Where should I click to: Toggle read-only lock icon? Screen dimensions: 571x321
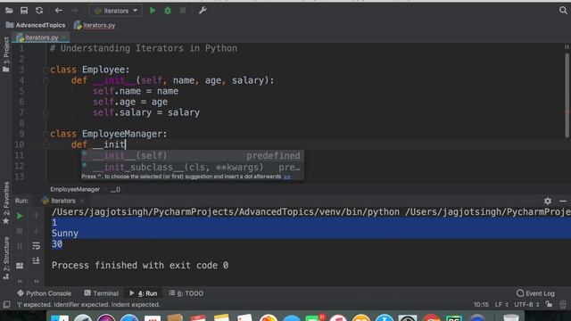[x=549, y=304]
